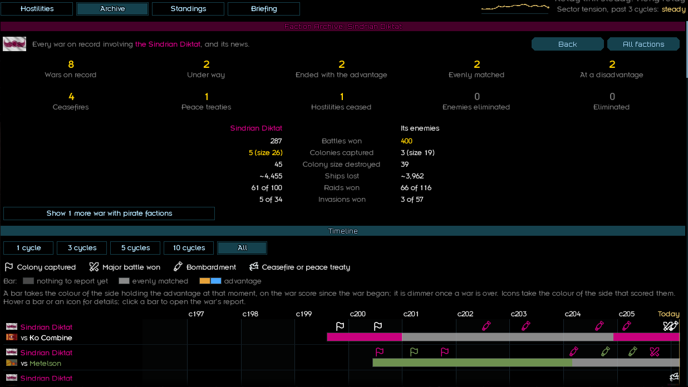Click the grey 'evenly matched' legend swatch
Image resolution: width=688 pixels, height=387 pixels.
pos(124,281)
